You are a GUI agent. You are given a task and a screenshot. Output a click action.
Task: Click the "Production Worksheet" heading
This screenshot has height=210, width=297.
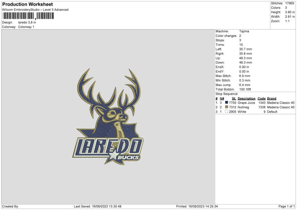[27, 4]
